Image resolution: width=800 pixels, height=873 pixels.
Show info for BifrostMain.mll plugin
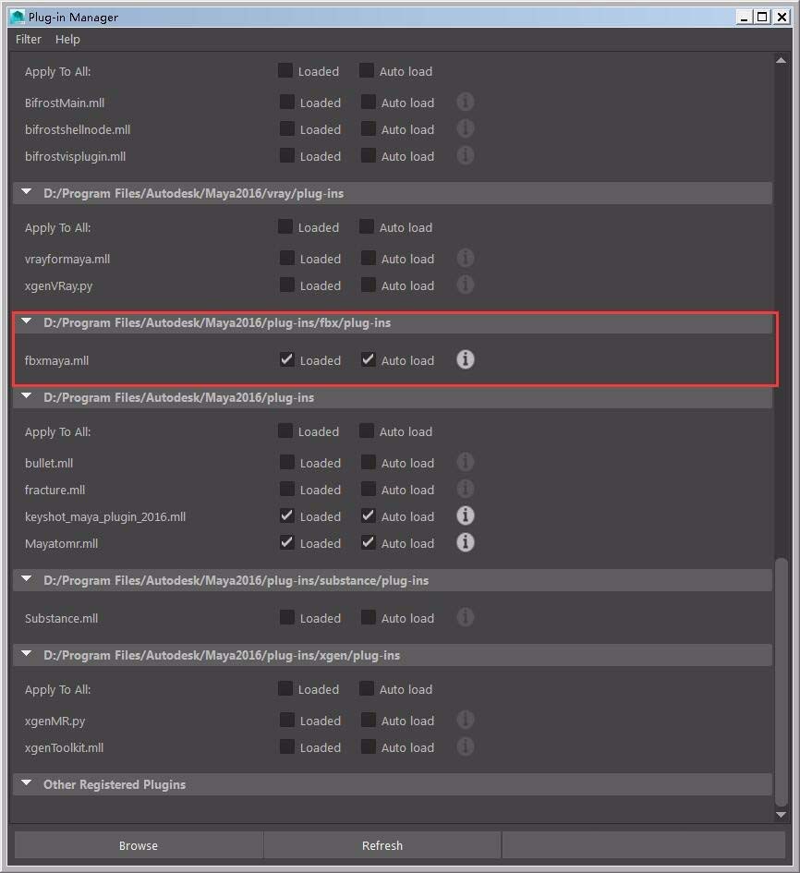click(465, 102)
